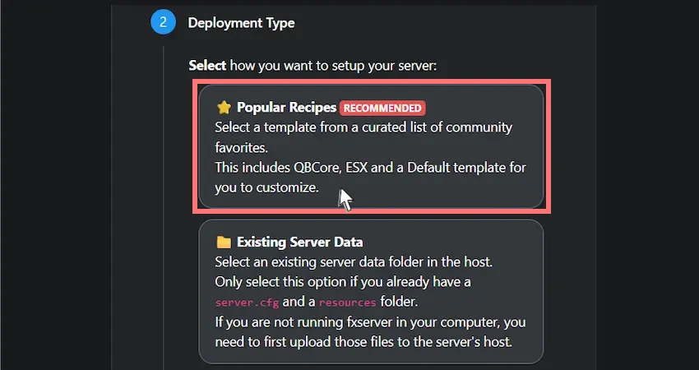This screenshot has width=699, height=370.
Task: Click 'Only select this option if you already' line
Action: point(342,282)
